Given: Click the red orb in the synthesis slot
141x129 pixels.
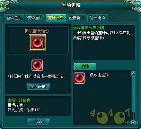Looking at the screenshot, I should [x=37, y=65].
